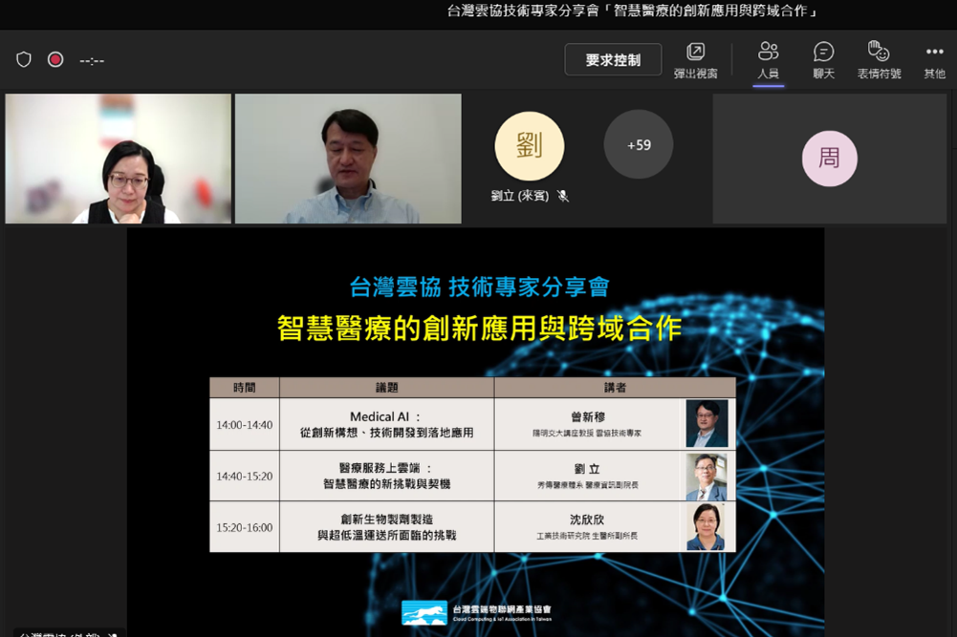Open the 人員 people panel
The height and width of the screenshot is (637, 957).
click(x=768, y=60)
